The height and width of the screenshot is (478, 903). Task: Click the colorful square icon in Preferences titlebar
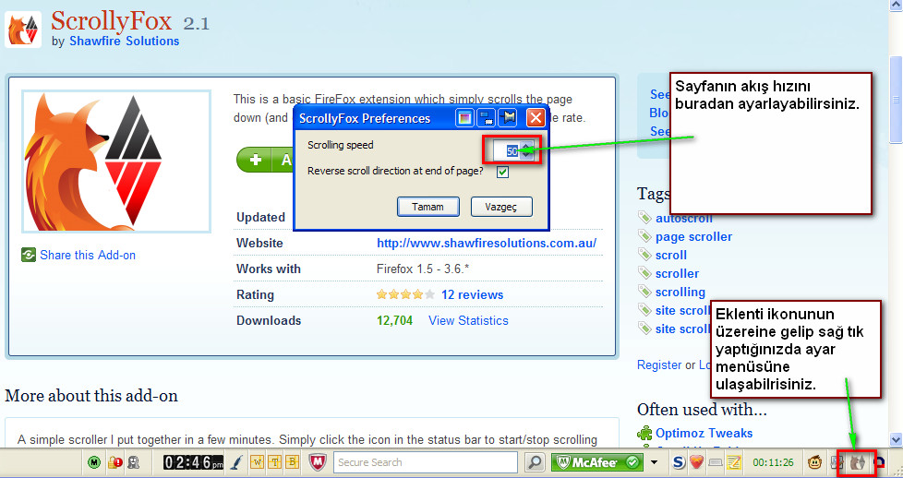[x=464, y=118]
